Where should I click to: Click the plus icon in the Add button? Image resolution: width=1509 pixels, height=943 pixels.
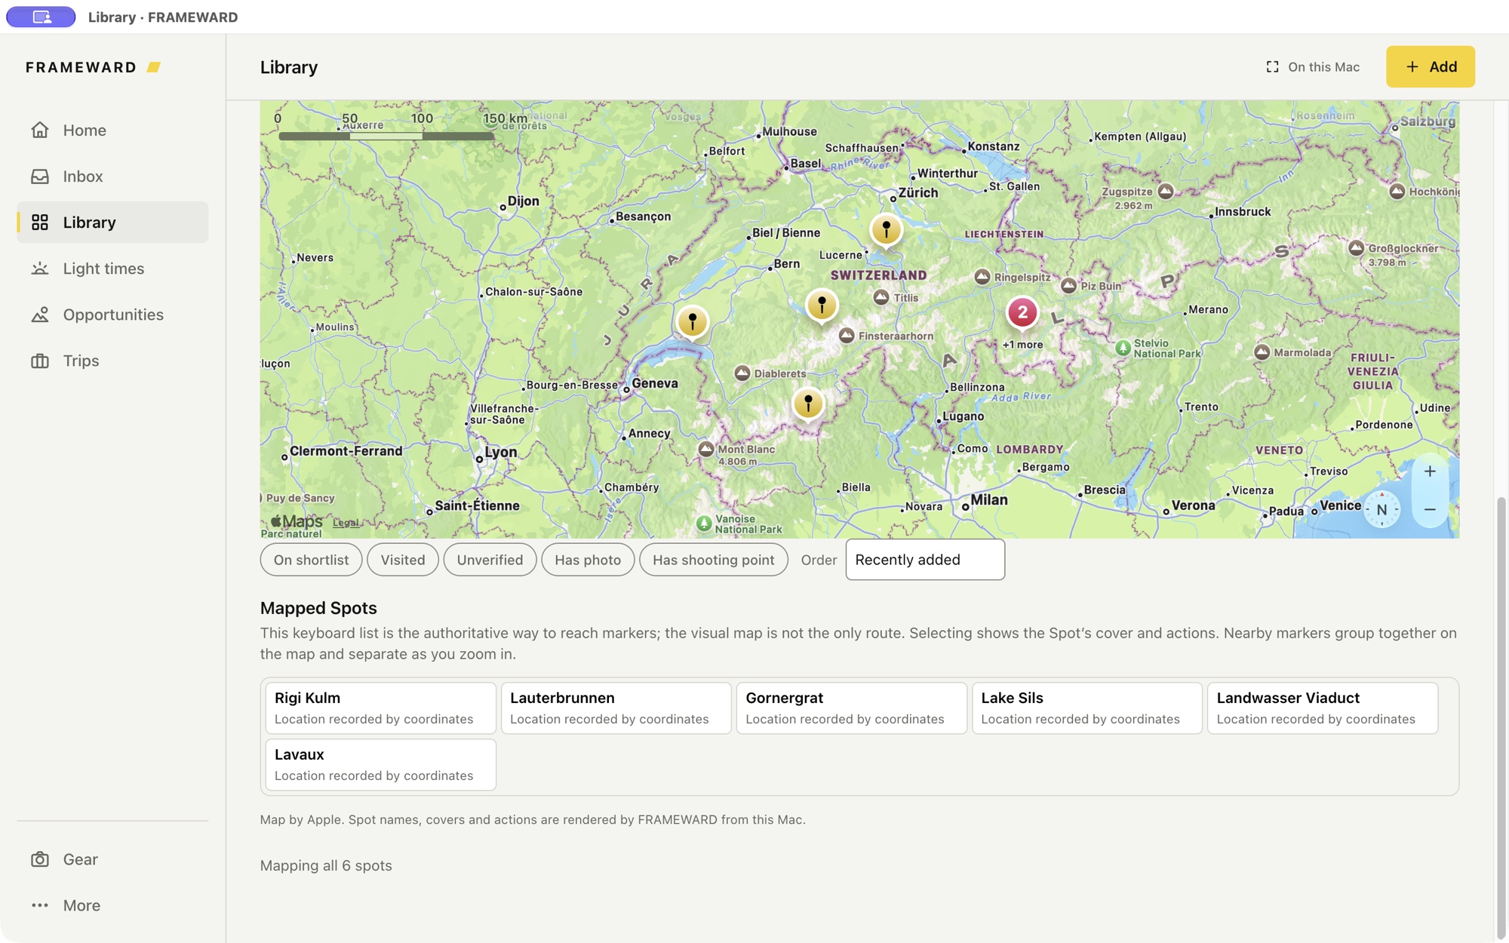tap(1412, 66)
